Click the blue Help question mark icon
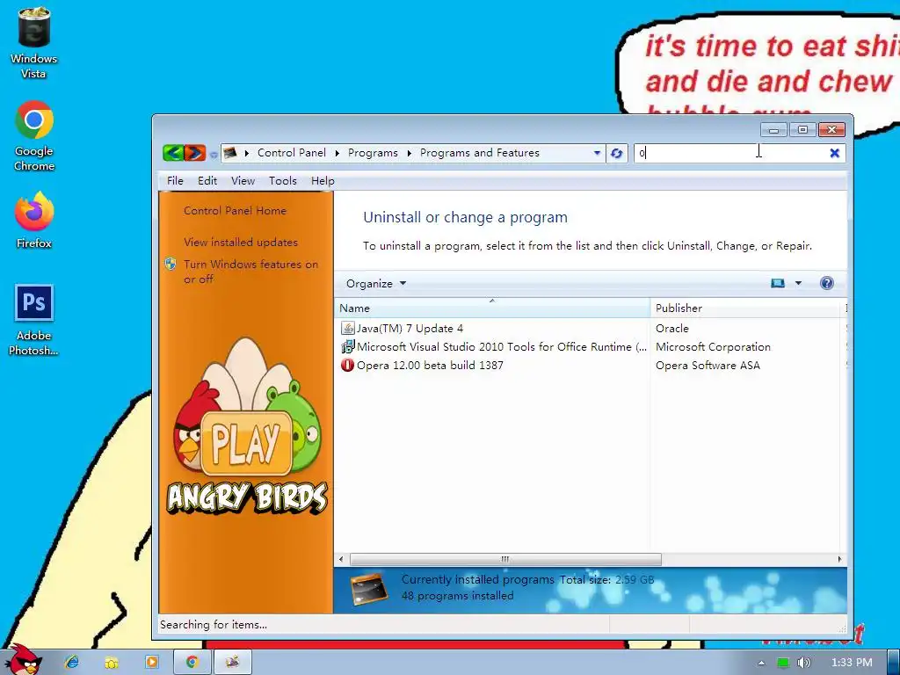Image resolution: width=900 pixels, height=675 pixels. pos(826,283)
